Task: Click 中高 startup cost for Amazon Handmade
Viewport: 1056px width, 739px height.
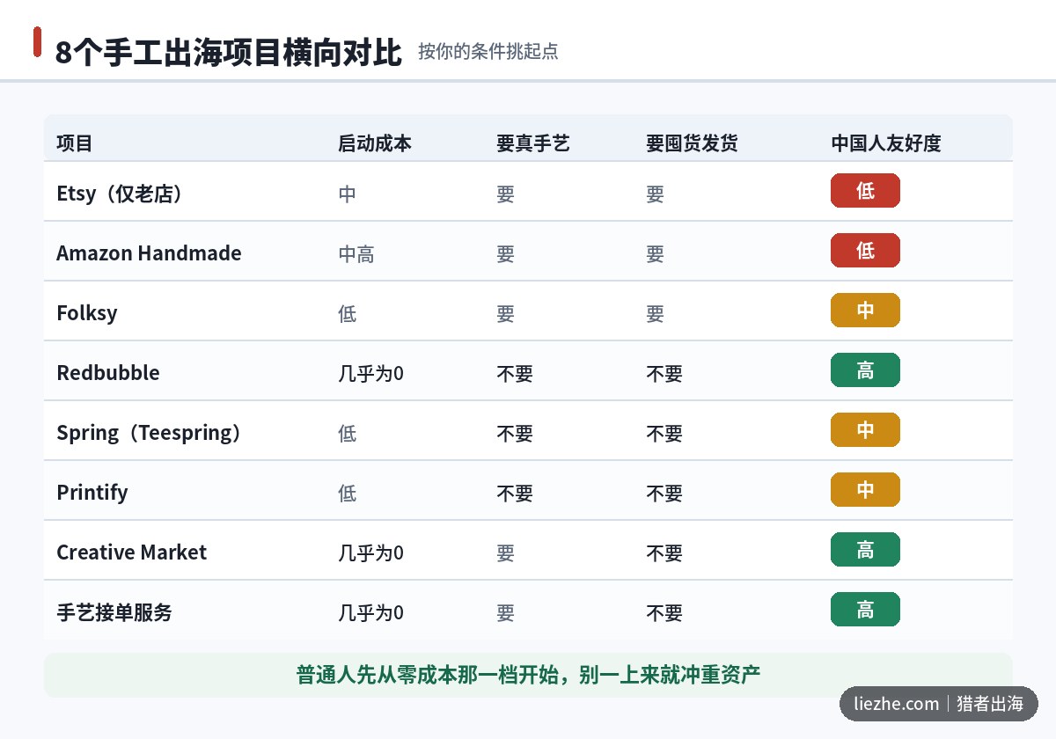Action: pos(356,254)
